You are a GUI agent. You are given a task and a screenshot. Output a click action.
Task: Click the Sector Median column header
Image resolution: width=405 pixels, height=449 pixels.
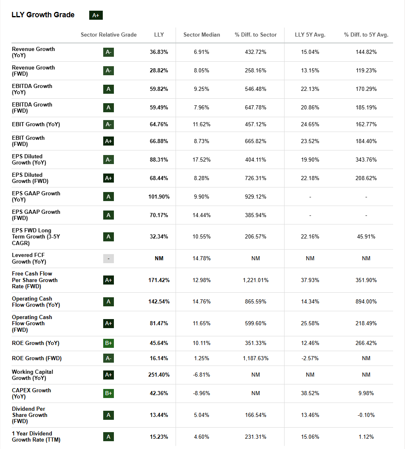coord(201,35)
